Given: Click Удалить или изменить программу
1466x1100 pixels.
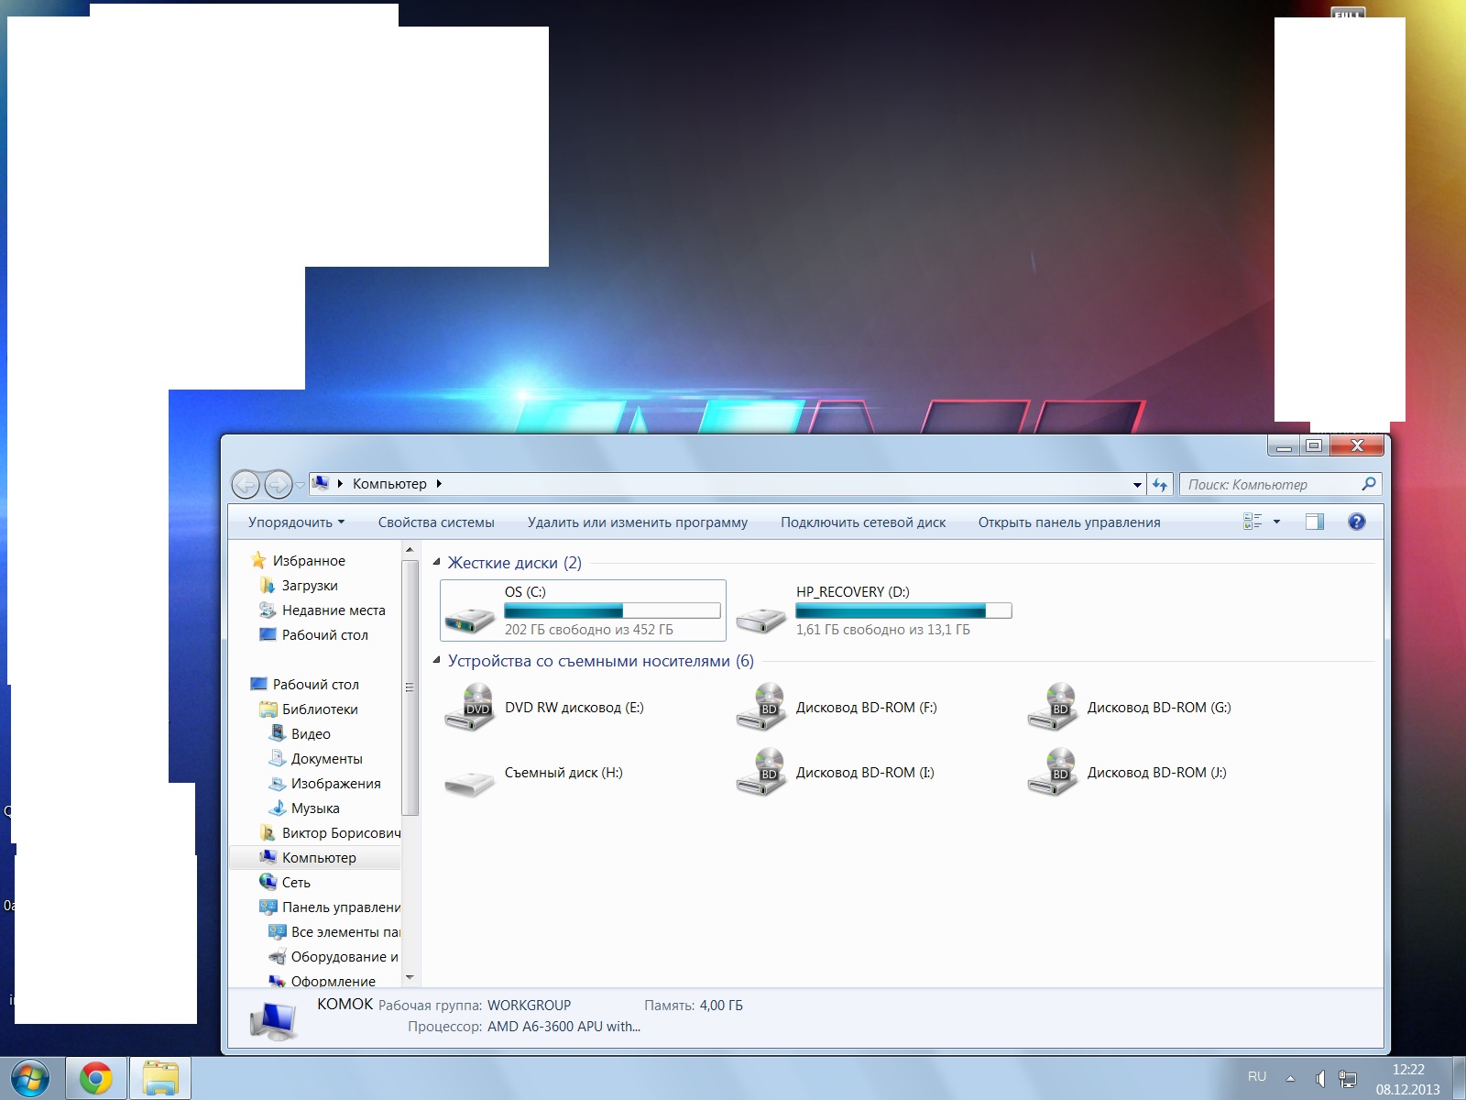Looking at the screenshot, I should click(x=638, y=522).
